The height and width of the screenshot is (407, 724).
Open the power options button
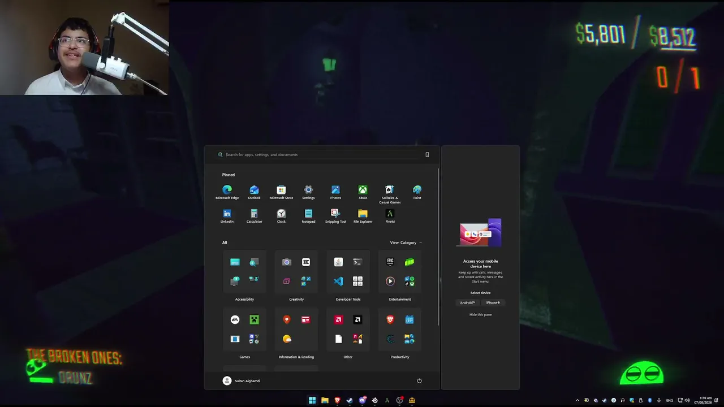pos(419,380)
